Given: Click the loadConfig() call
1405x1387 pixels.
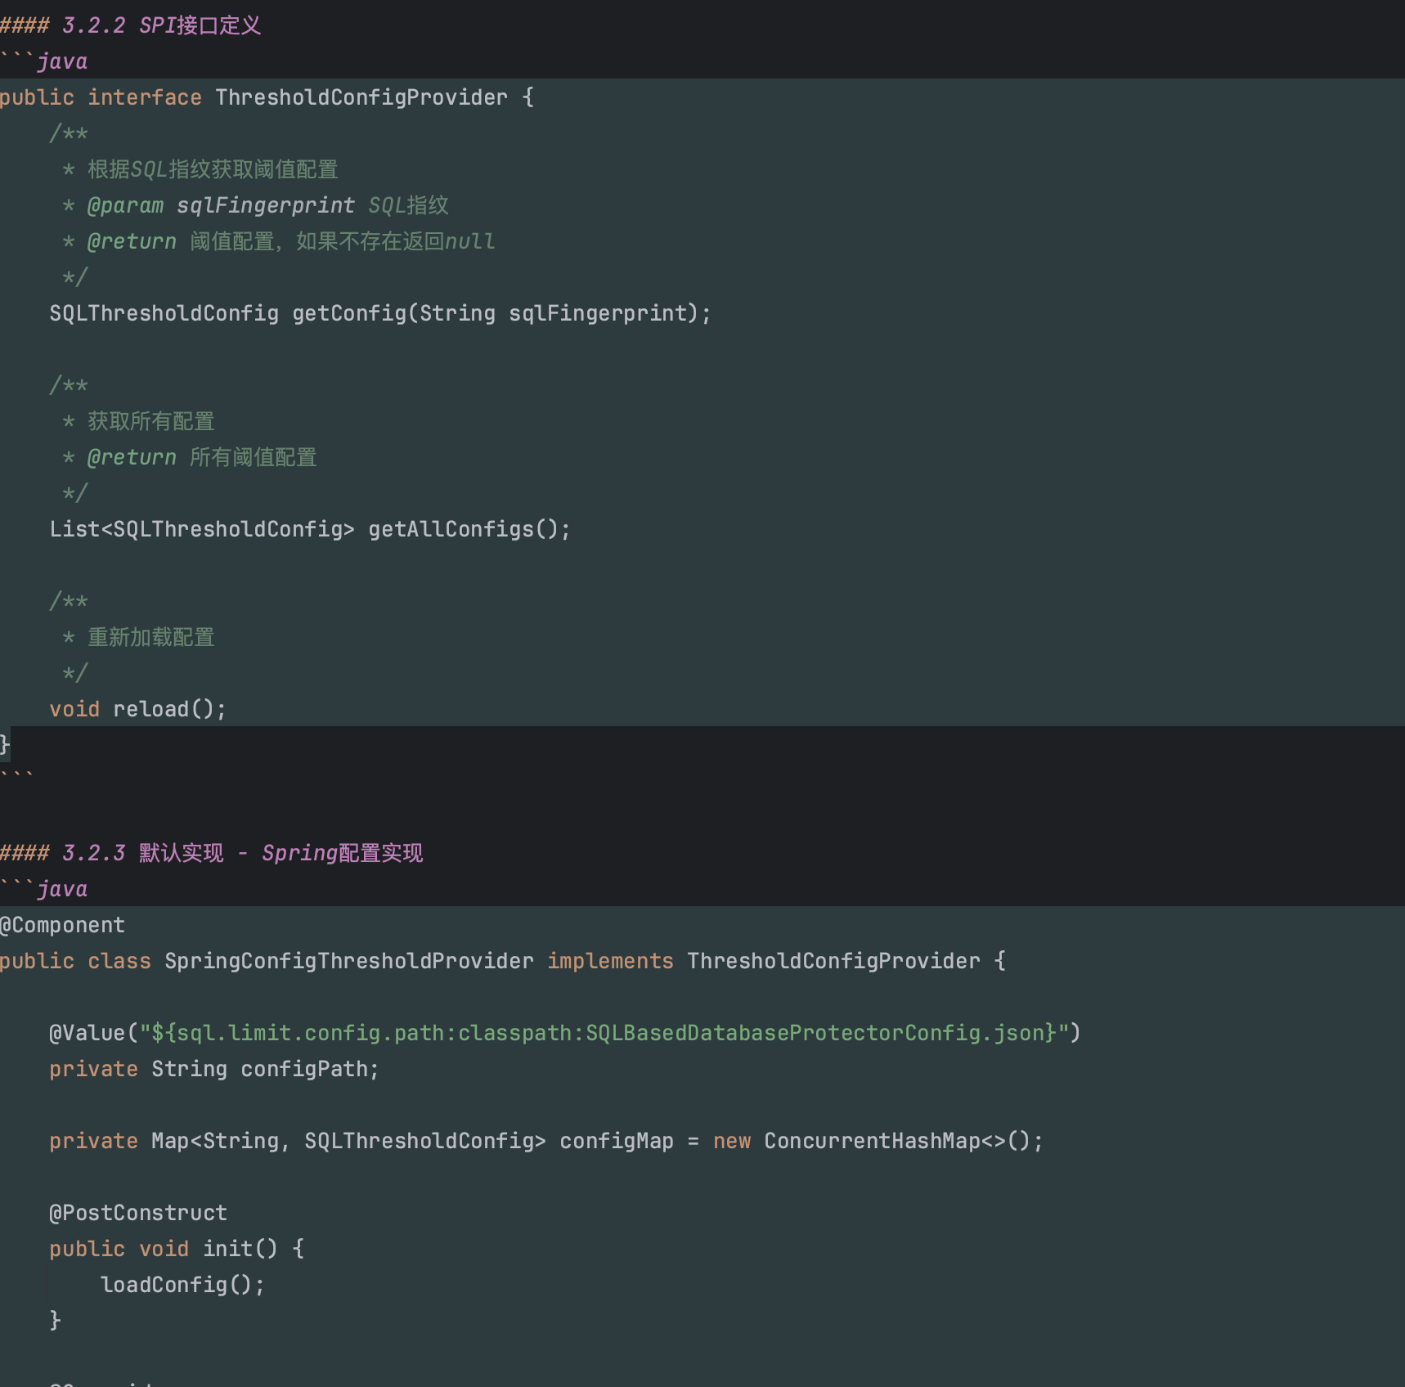Looking at the screenshot, I should pyautogui.click(x=182, y=1285).
